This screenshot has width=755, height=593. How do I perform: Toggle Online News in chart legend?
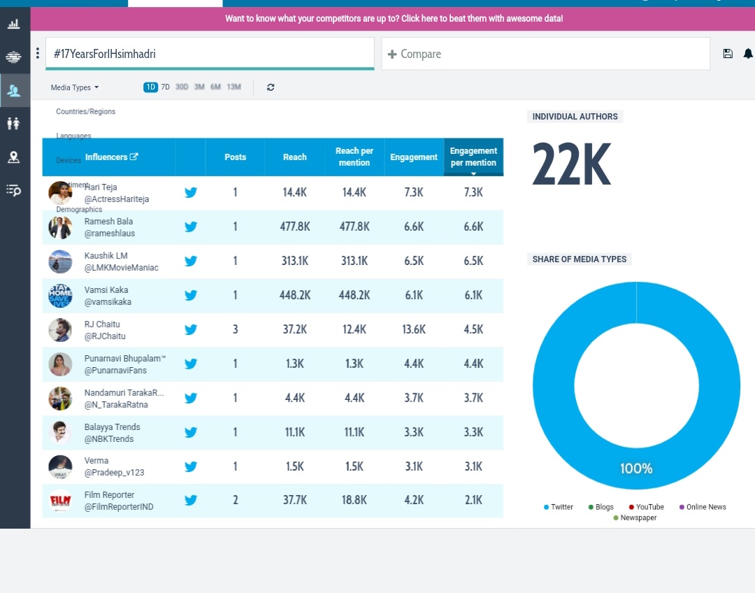pos(703,507)
